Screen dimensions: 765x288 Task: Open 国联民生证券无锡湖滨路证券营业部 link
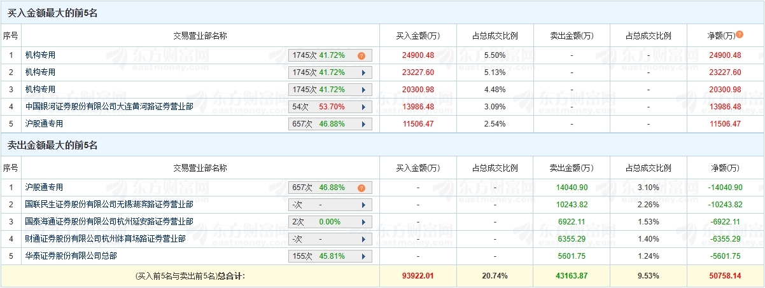(x=109, y=205)
